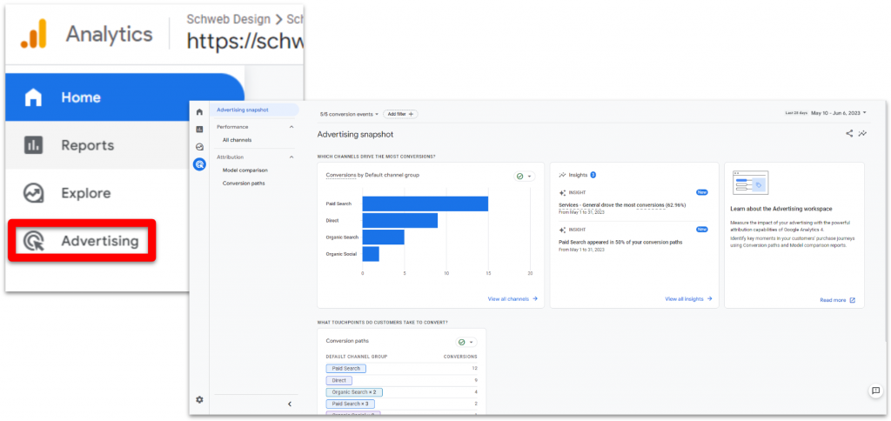The height and width of the screenshot is (421, 891).
Task: Click the Add filter button
Action: coord(401,114)
